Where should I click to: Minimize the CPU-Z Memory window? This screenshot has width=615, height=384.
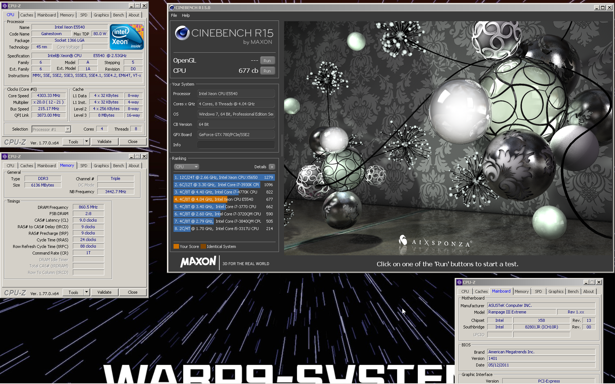[x=131, y=157]
